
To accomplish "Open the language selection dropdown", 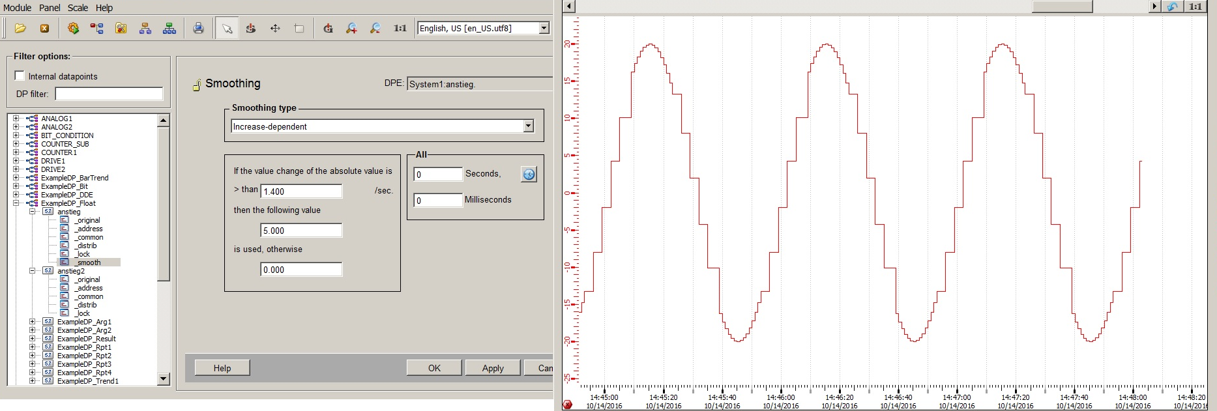I will pyautogui.click(x=544, y=28).
